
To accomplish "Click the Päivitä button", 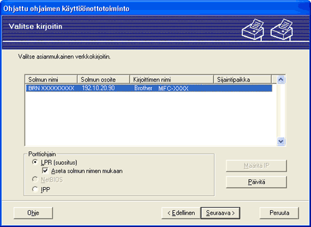I will click(256, 182).
